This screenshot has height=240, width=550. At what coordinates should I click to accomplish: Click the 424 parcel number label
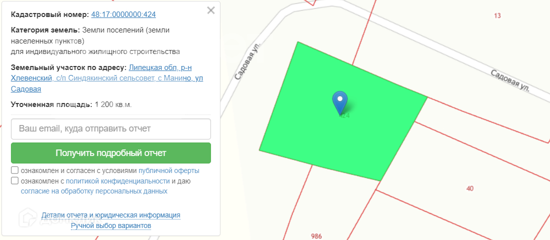[344, 115]
